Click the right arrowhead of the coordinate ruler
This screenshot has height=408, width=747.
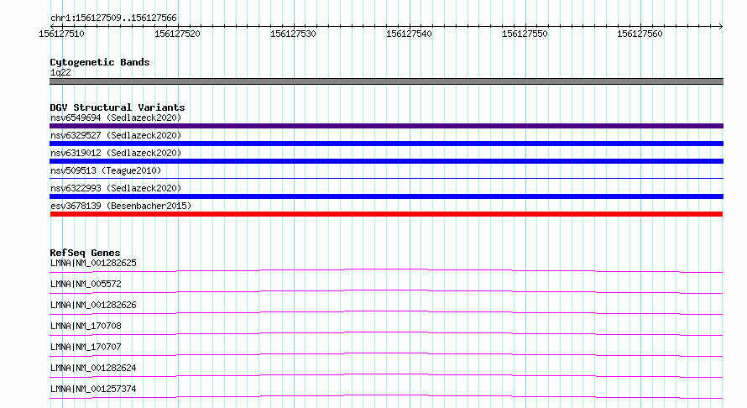point(720,26)
